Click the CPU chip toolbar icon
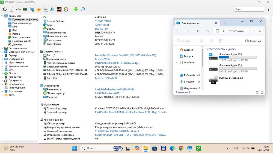This screenshot has width=273, height=153. coord(18,9)
